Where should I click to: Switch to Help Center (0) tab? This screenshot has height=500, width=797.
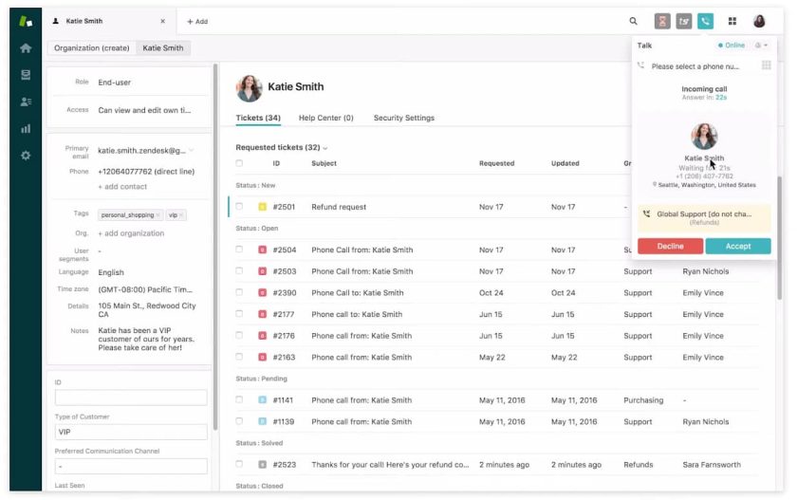[x=325, y=118]
